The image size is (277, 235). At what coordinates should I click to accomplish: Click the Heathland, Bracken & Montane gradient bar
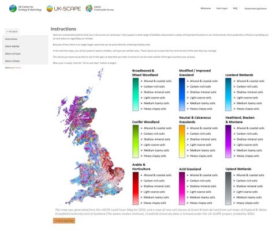pyautogui.click(x=228, y=142)
